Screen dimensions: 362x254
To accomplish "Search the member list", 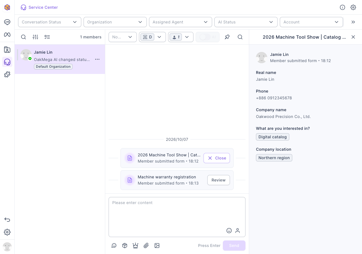I will pyautogui.click(x=23, y=37).
